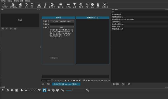
Task: Select the sixth recent file .mp4 entry
Action: pos(116,27)
